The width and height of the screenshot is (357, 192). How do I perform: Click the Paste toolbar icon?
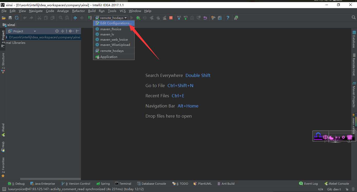pos(53,18)
